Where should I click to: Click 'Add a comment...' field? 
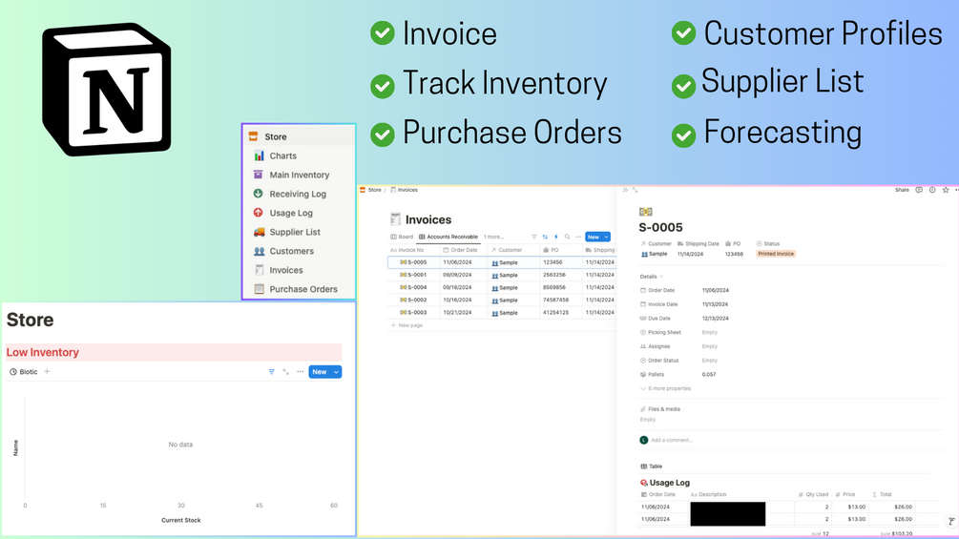click(672, 440)
